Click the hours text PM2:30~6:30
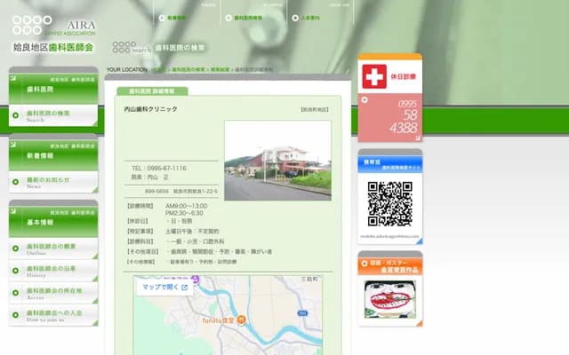569x355 pixels. click(184, 213)
